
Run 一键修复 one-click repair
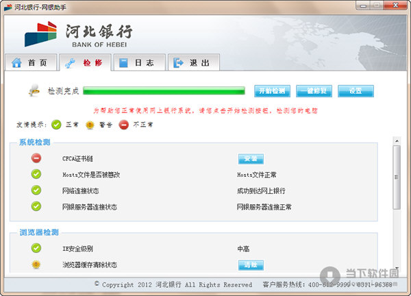[x=314, y=91]
